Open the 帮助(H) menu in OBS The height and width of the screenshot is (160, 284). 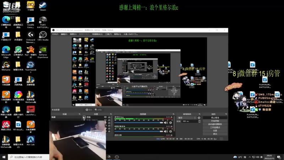click(118, 34)
